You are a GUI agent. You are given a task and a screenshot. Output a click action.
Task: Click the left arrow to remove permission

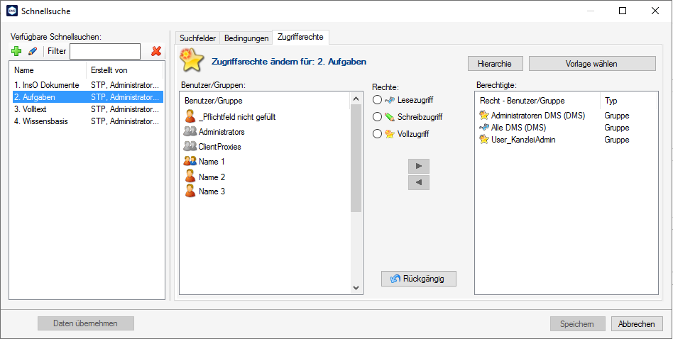(419, 182)
